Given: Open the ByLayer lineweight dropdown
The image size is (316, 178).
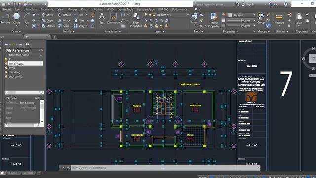Looking at the screenshot, I should pos(241,21).
